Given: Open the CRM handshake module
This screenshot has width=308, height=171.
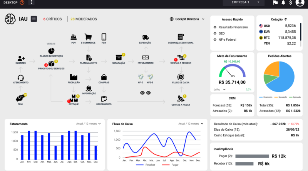Looking at the screenshot, I should 20,98.
